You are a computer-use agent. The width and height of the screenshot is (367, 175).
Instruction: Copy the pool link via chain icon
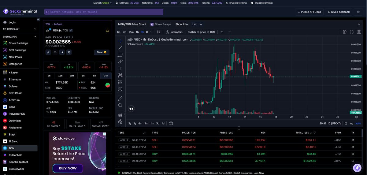[48, 52]
